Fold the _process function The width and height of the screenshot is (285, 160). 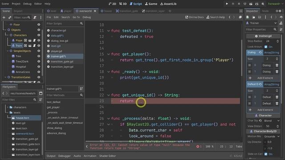(108, 119)
